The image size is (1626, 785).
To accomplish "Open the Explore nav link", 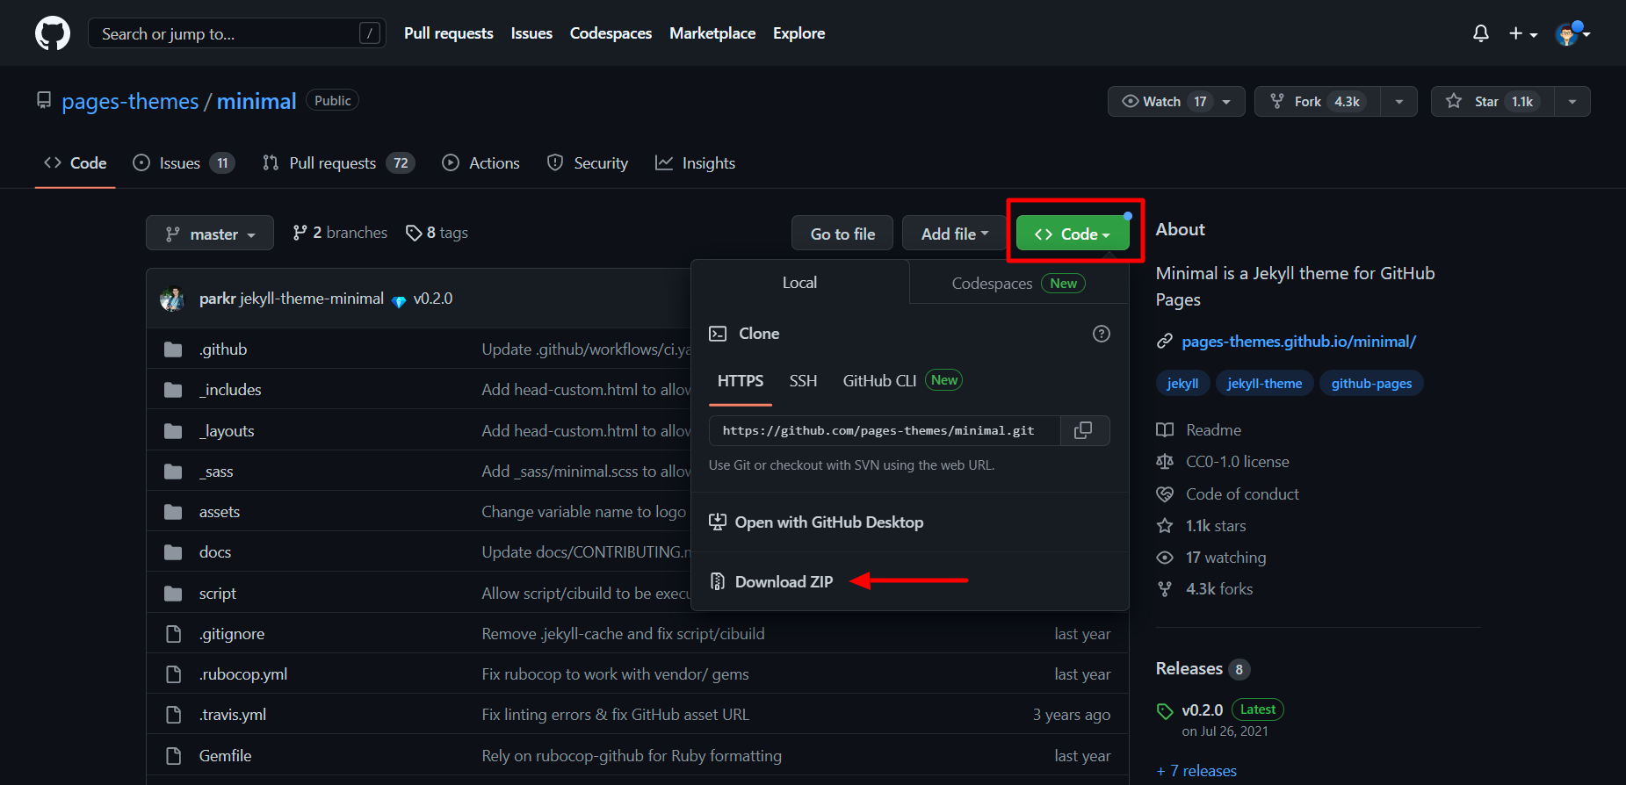I will coord(799,33).
